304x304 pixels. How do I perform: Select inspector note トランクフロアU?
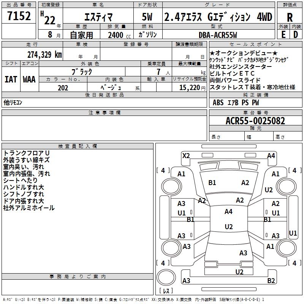(x=26, y=153)
